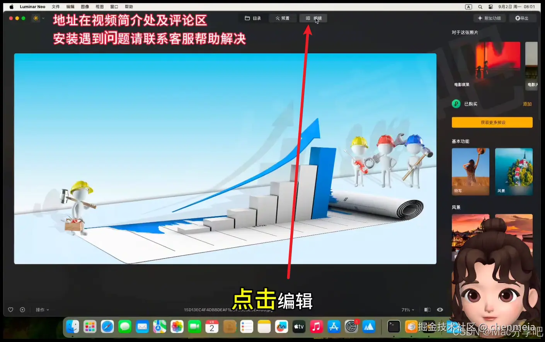545x342 pixels.
Task: Click the reject X icon bottom left
Action: click(x=22, y=310)
